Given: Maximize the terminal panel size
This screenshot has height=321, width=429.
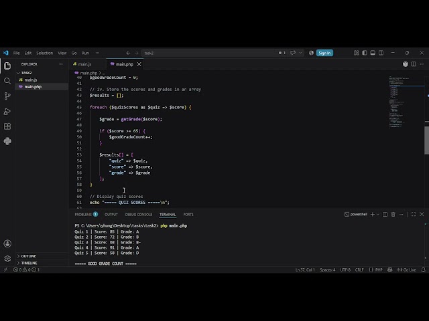Looking at the screenshot, I should [414, 214].
